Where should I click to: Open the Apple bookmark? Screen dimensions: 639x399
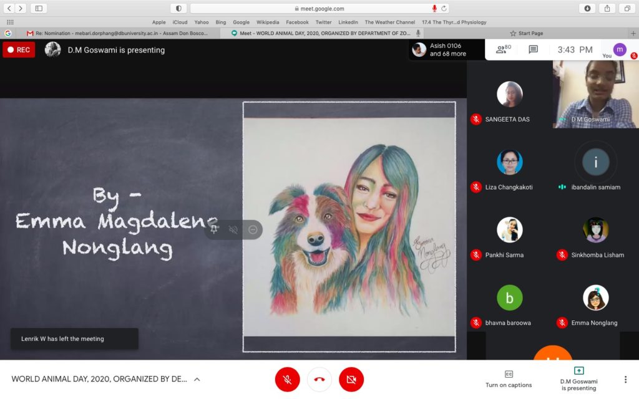[x=159, y=22]
